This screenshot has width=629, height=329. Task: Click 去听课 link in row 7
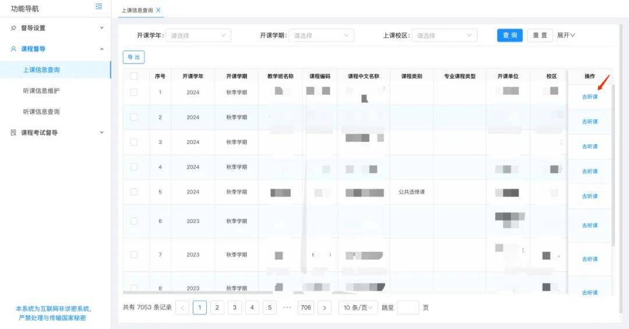[589, 259]
